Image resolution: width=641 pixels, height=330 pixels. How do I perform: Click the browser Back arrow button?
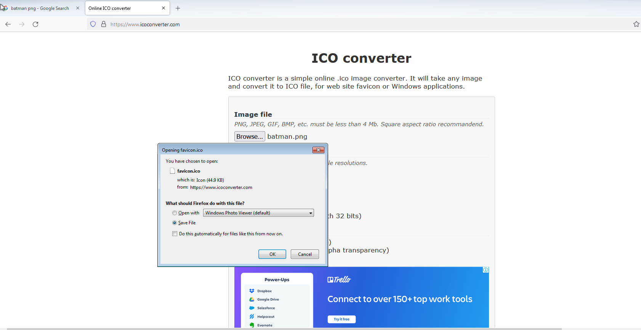pyautogui.click(x=8, y=24)
